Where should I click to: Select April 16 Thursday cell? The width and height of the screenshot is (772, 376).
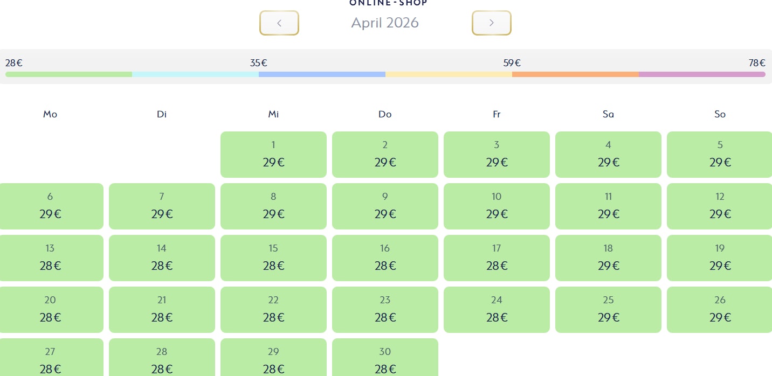pyautogui.click(x=385, y=258)
